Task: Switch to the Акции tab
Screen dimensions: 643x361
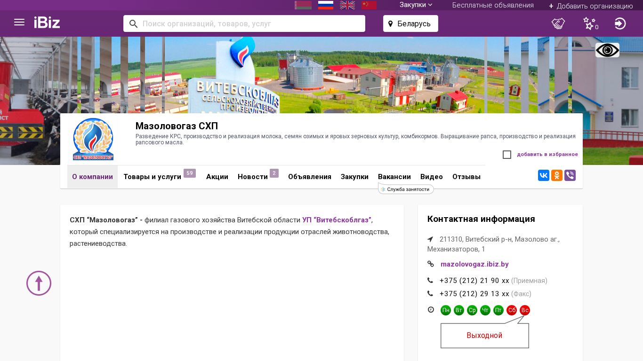Action: tap(217, 177)
